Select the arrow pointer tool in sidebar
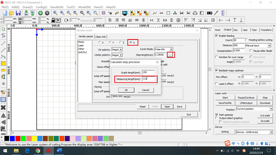276x155 pixels. [3, 29]
